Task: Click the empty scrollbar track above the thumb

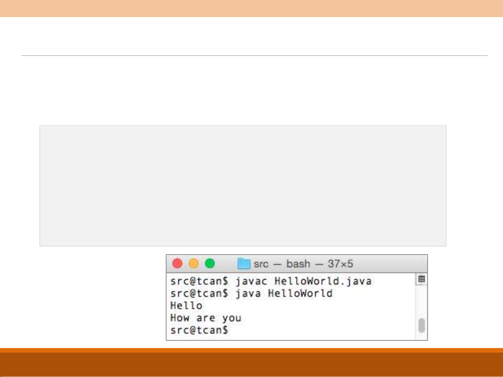Action: tap(421, 301)
